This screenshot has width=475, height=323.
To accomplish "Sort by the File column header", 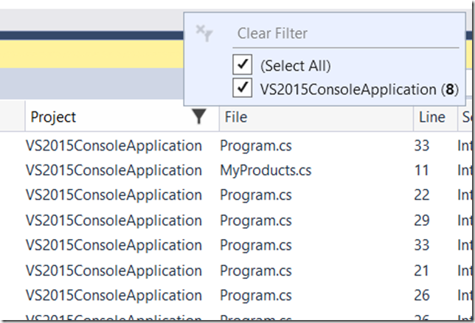I will [x=236, y=117].
